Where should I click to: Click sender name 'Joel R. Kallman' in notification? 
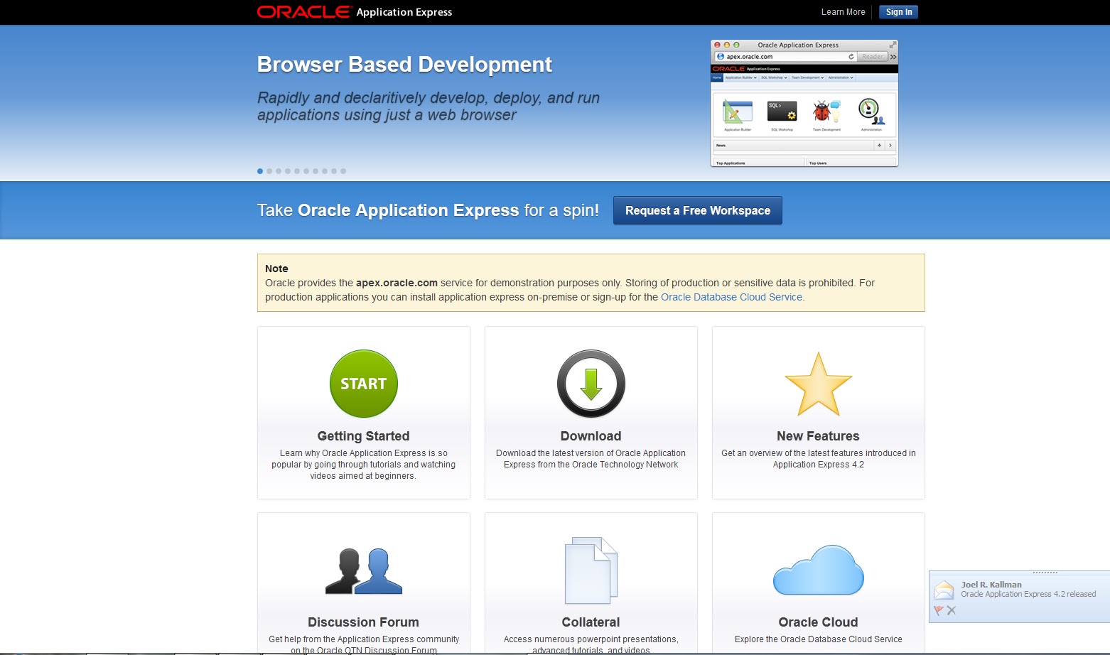coord(991,585)
